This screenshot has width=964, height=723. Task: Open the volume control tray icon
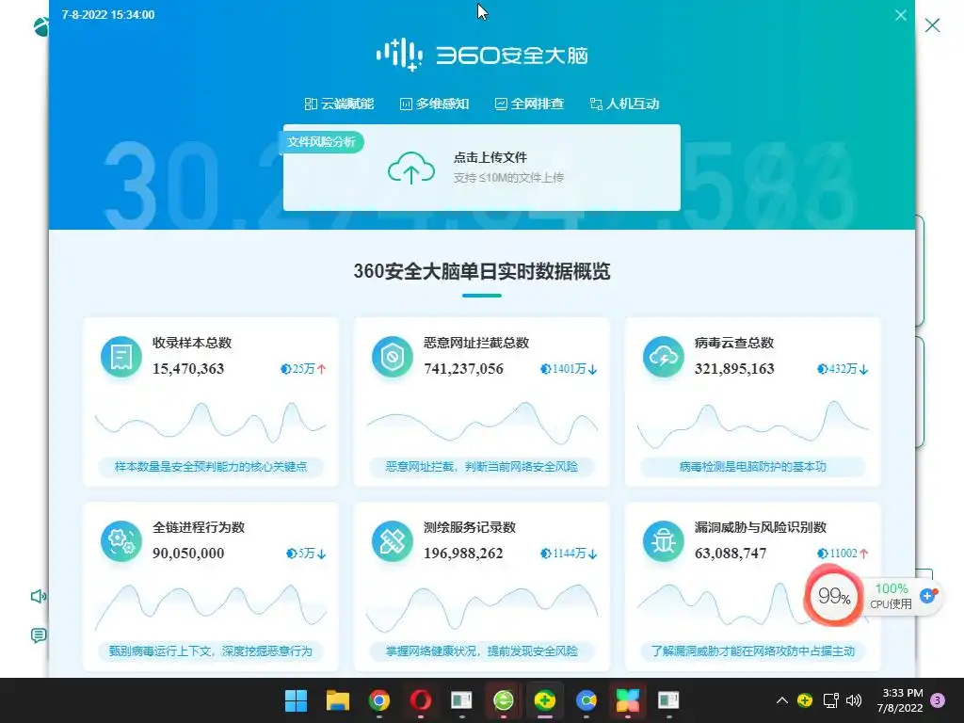[x=854, y=700]
